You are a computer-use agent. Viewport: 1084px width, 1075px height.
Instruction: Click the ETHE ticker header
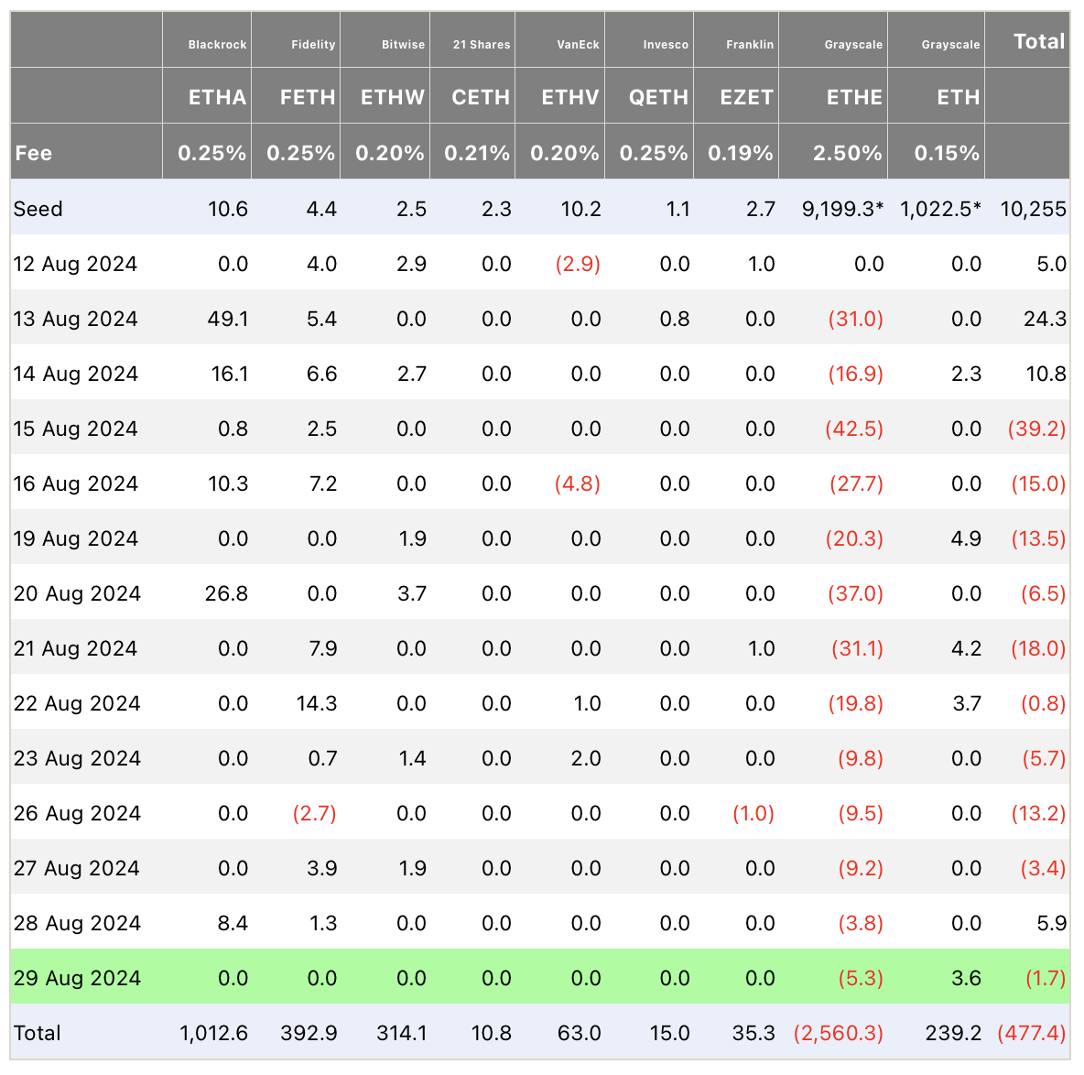coord(854,97)
